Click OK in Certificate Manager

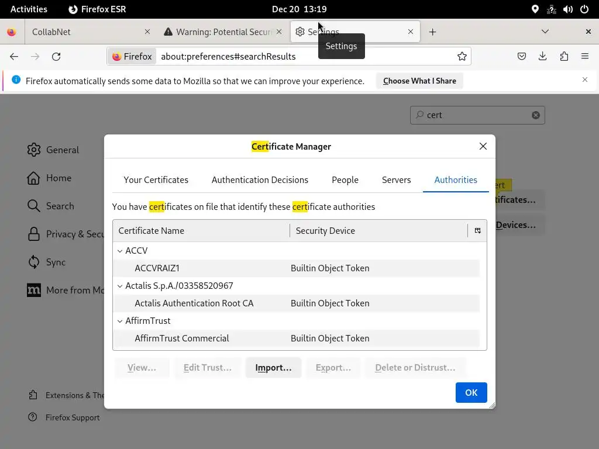(x=471, y=392)
